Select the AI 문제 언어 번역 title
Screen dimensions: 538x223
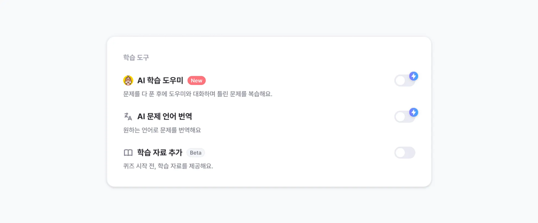tap(164, 116)
